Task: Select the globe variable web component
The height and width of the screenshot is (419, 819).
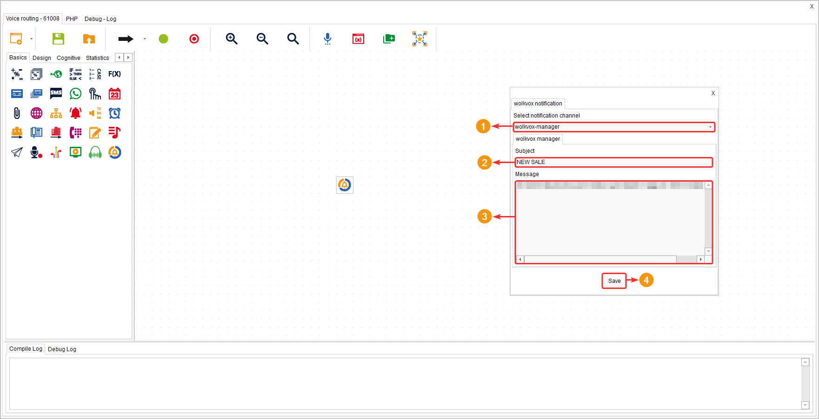Action: coord(56,74)
